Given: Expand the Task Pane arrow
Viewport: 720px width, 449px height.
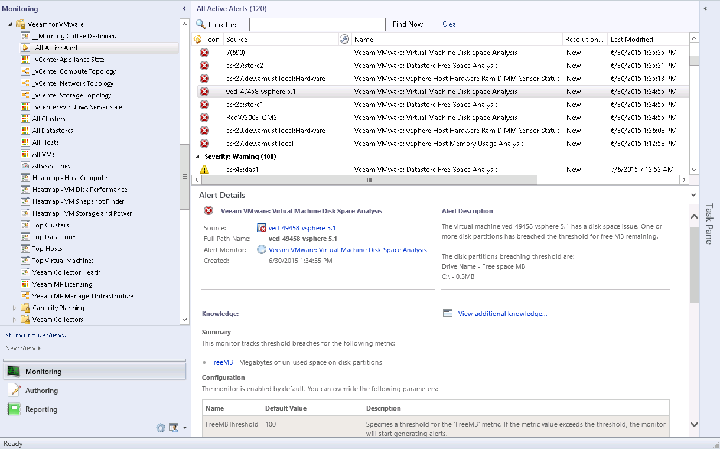Looking at the screenshot, I should pos(706,9).
